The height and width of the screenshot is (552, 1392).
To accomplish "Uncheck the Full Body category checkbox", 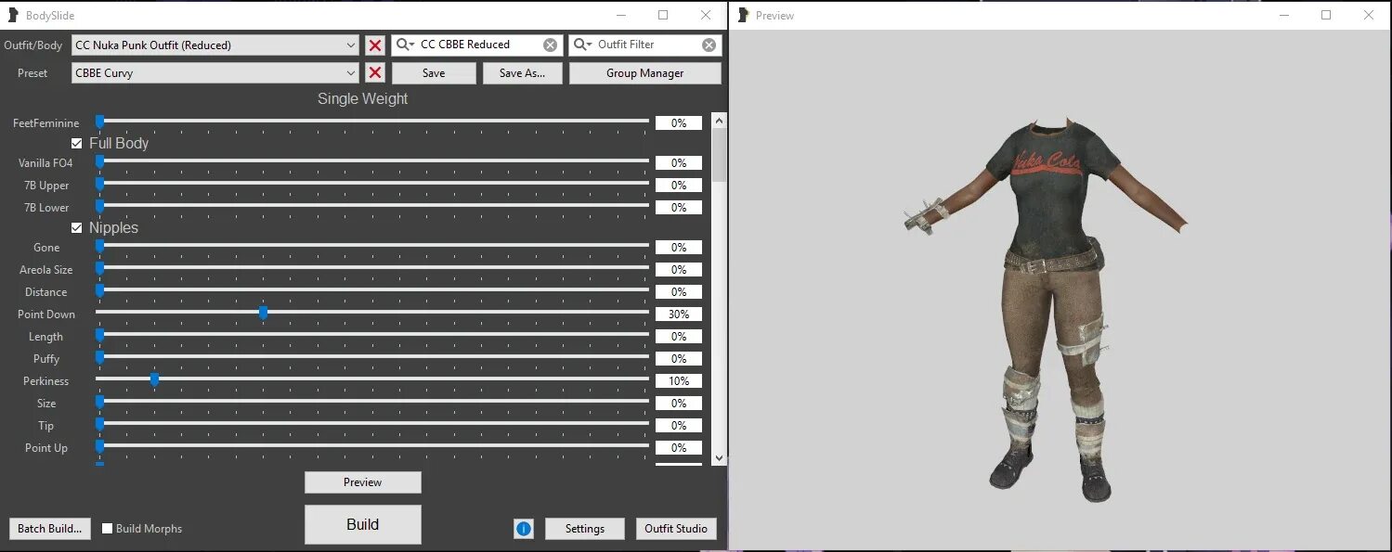I will (77, 144).
